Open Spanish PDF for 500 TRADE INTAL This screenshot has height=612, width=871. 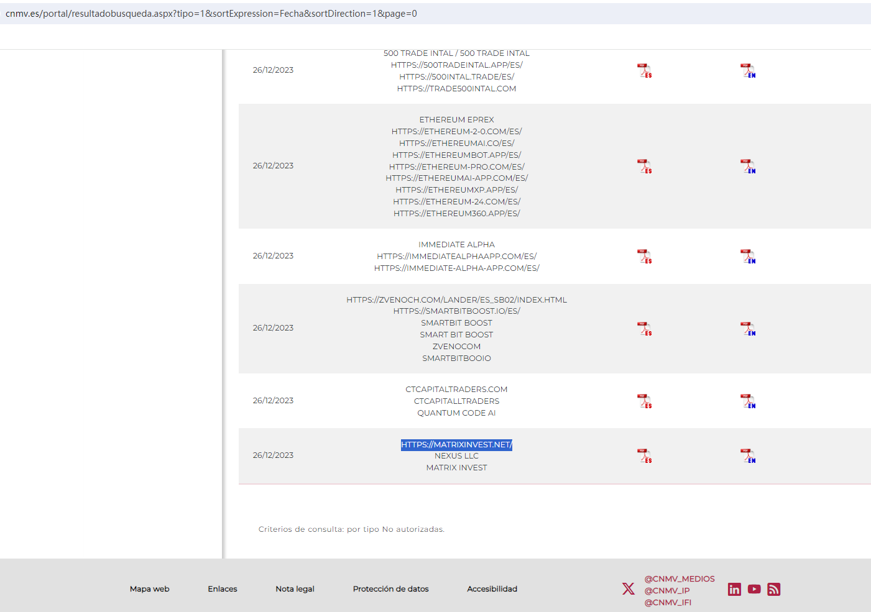coord(645,71)
